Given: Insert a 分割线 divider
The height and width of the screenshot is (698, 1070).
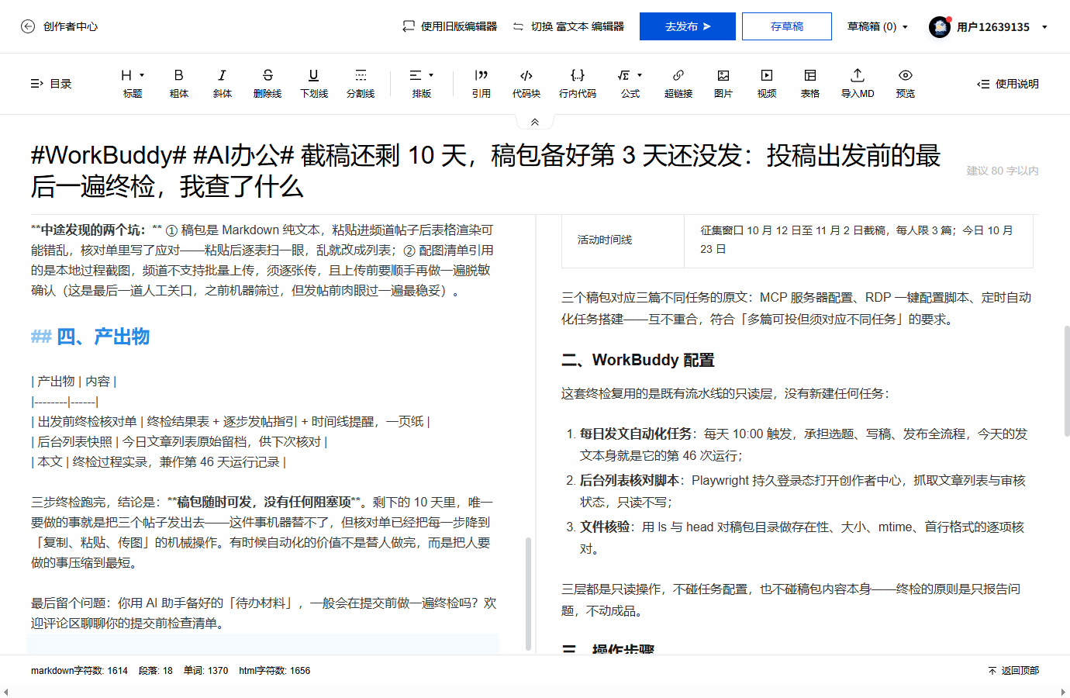Looking at the screenshot, I should [x=361, y=84].
